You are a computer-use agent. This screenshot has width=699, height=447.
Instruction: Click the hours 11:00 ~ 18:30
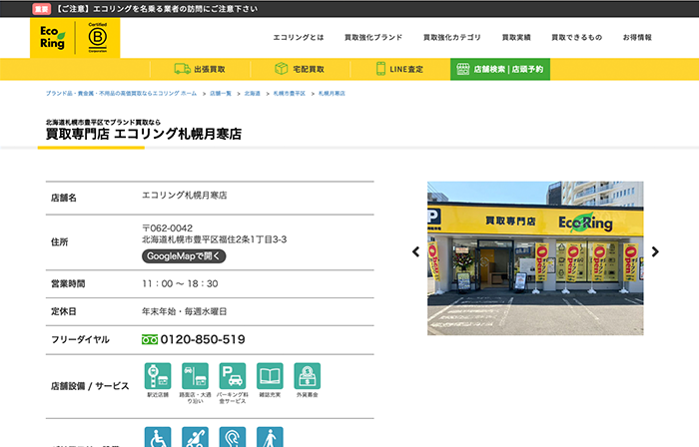[180, 283]
